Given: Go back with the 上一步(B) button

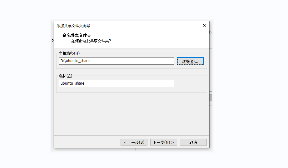Looking at the screenshot, I should (134, 142).
